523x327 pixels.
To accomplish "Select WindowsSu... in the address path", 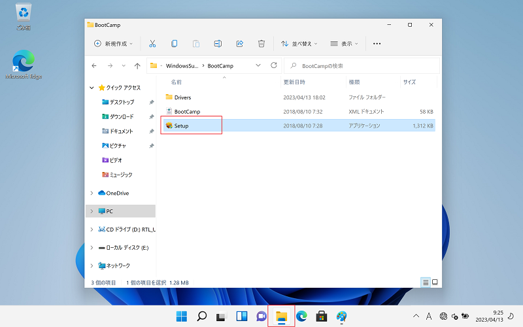I will click(x=182, y=66).
